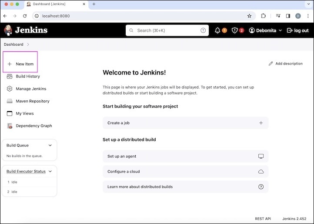Bookmark this page with the star icon
The image size is (314, 224).
coord(249,16)
